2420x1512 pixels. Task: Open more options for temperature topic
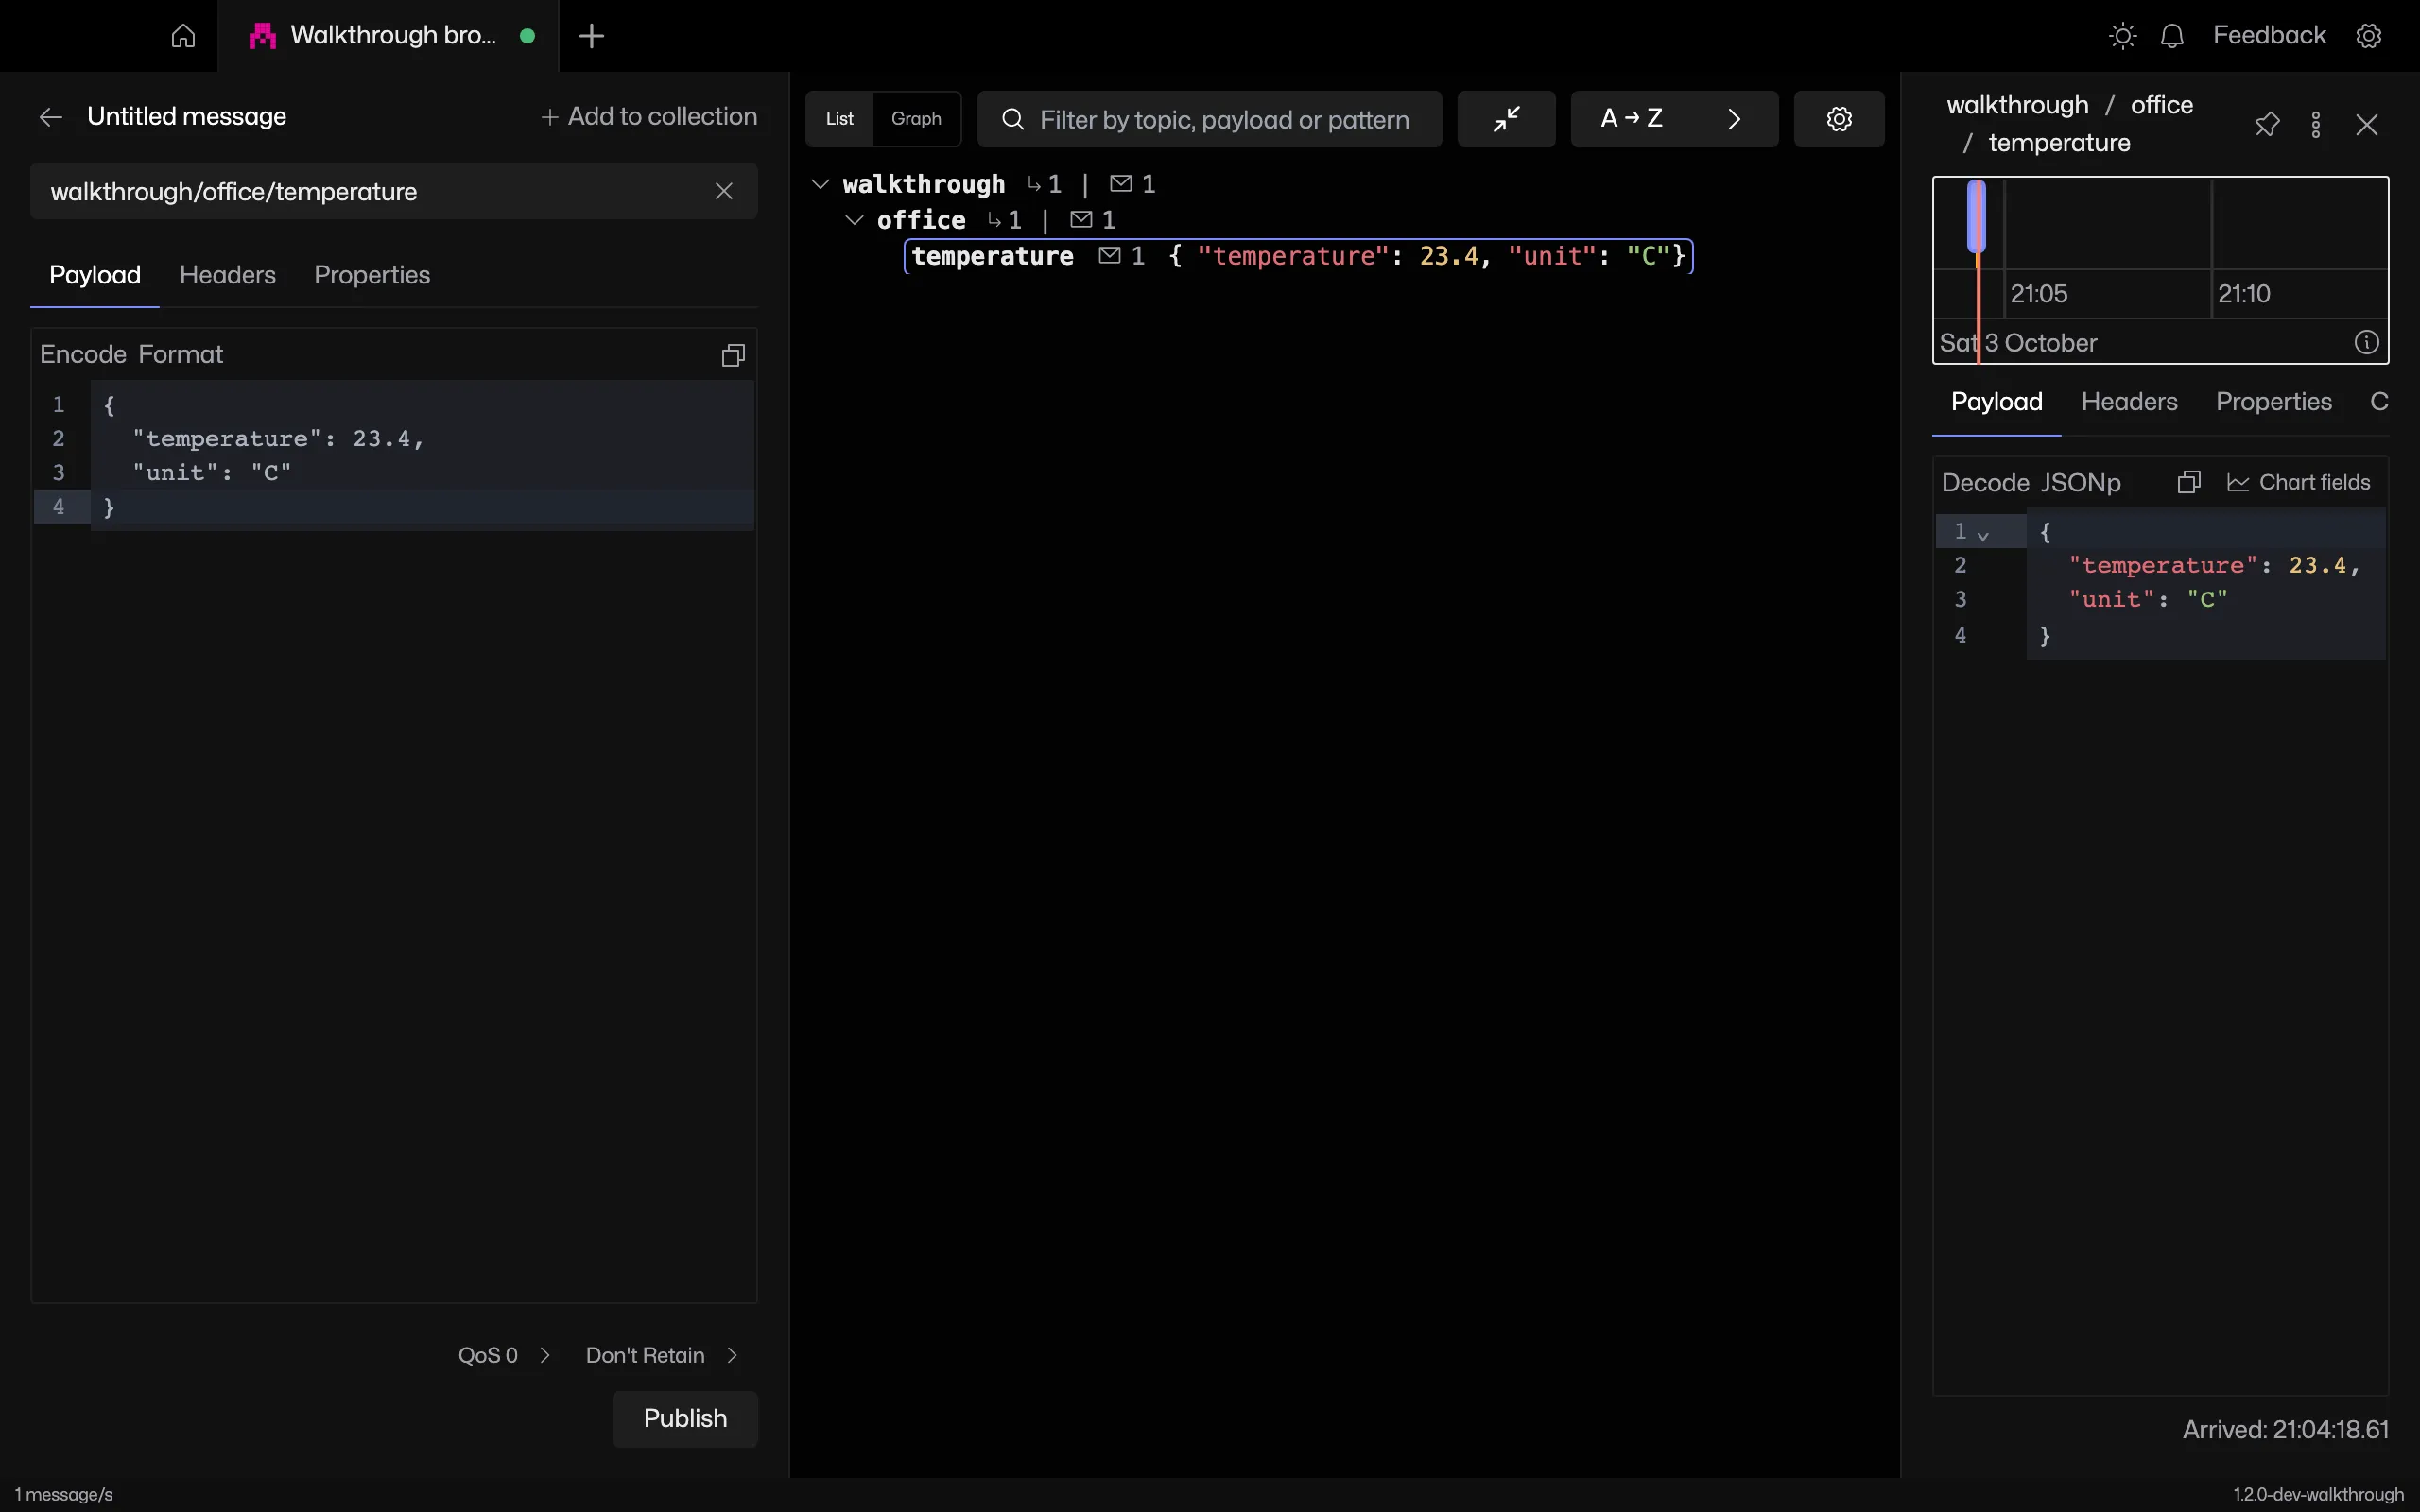tap(2316, 124)
